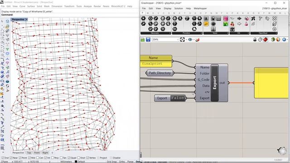Toggle the Point osnap checkbox
This screenshot has height=163, width=290.
(x=20, y=158)
